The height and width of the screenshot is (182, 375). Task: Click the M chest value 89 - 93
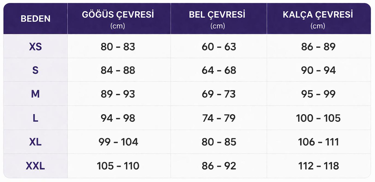click(x=118, y=94)
